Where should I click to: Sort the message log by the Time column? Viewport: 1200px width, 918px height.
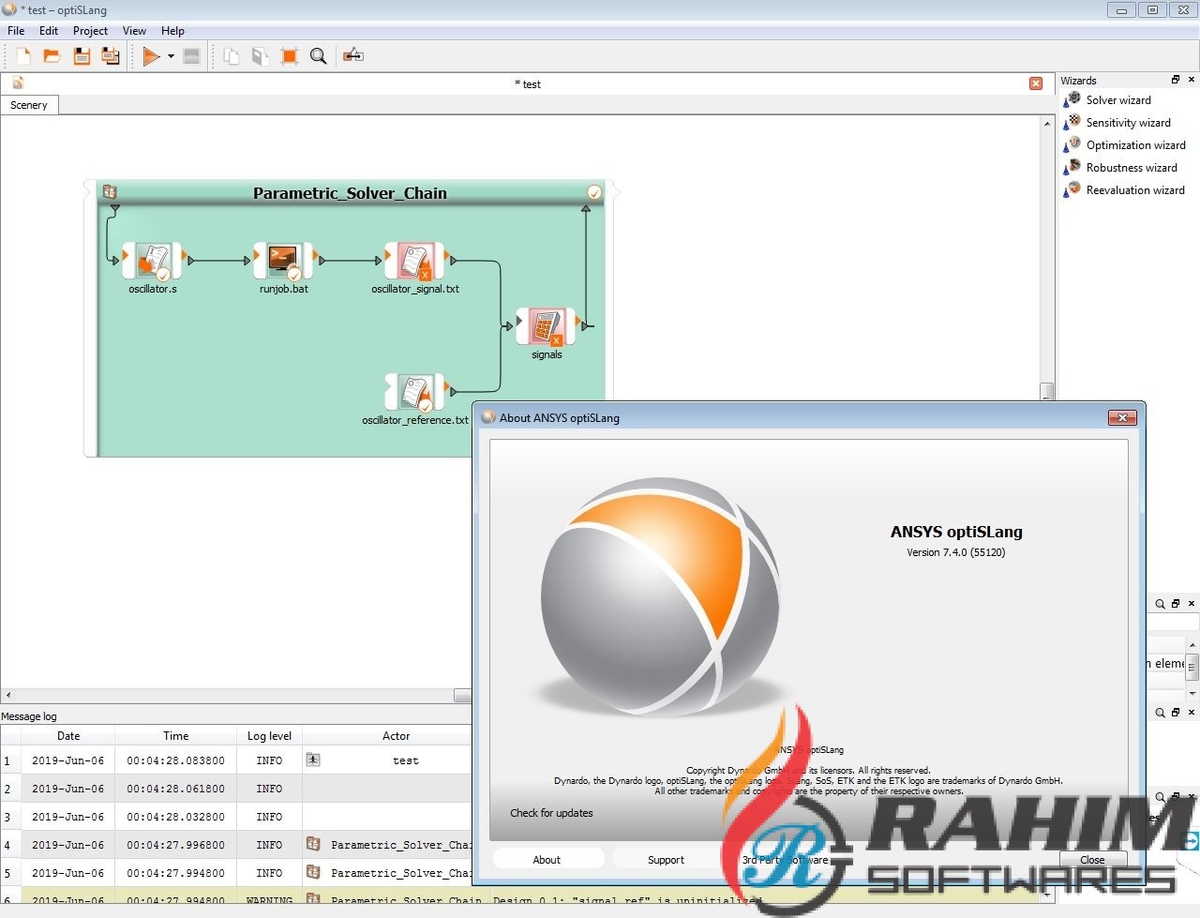175,736
